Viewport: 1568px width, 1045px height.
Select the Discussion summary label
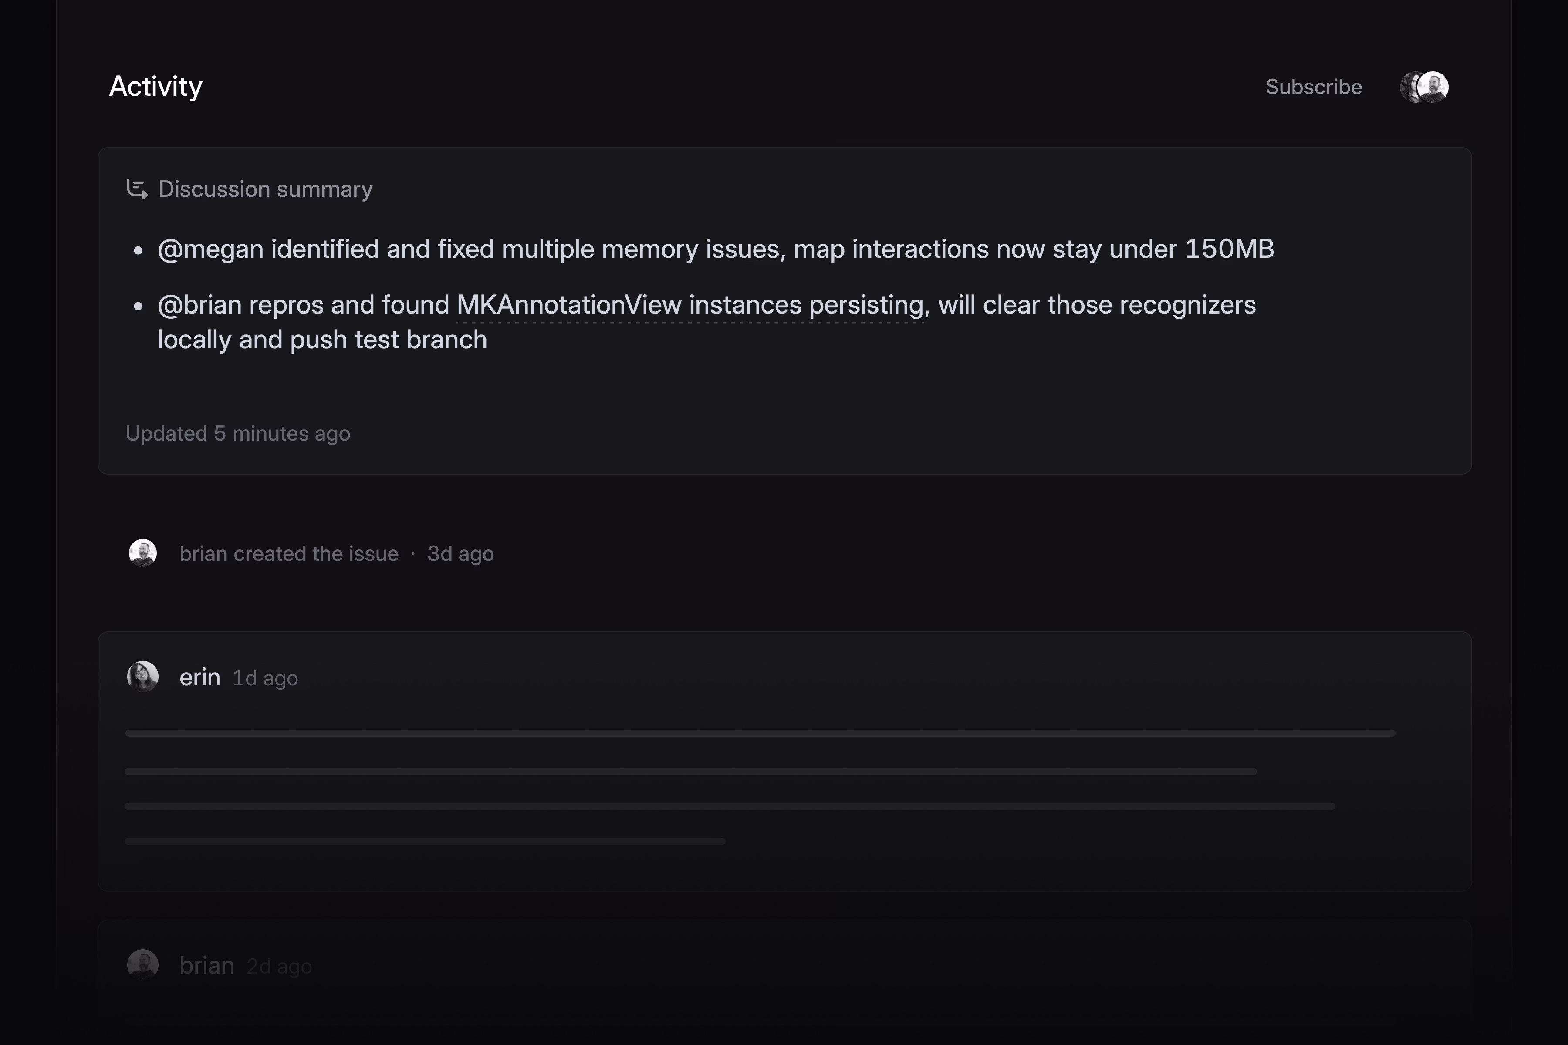coord(265,189)
